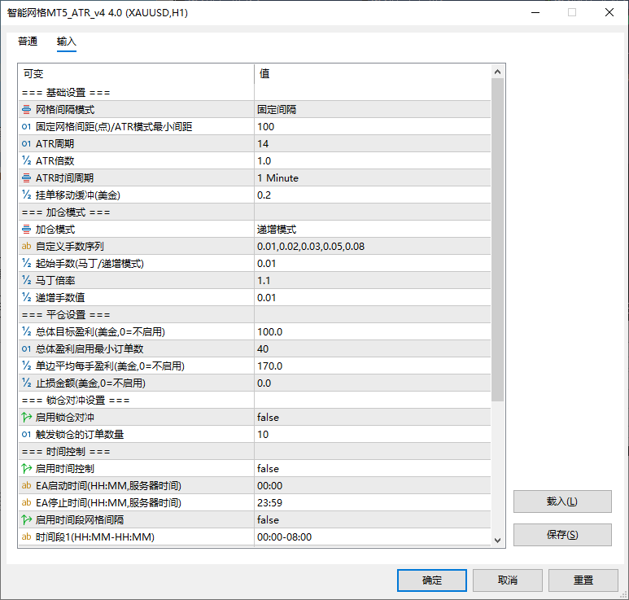Click the fraction icon beside ATR倍数
Viewport: 629px width, 600px height.
[x=27, y=161]
